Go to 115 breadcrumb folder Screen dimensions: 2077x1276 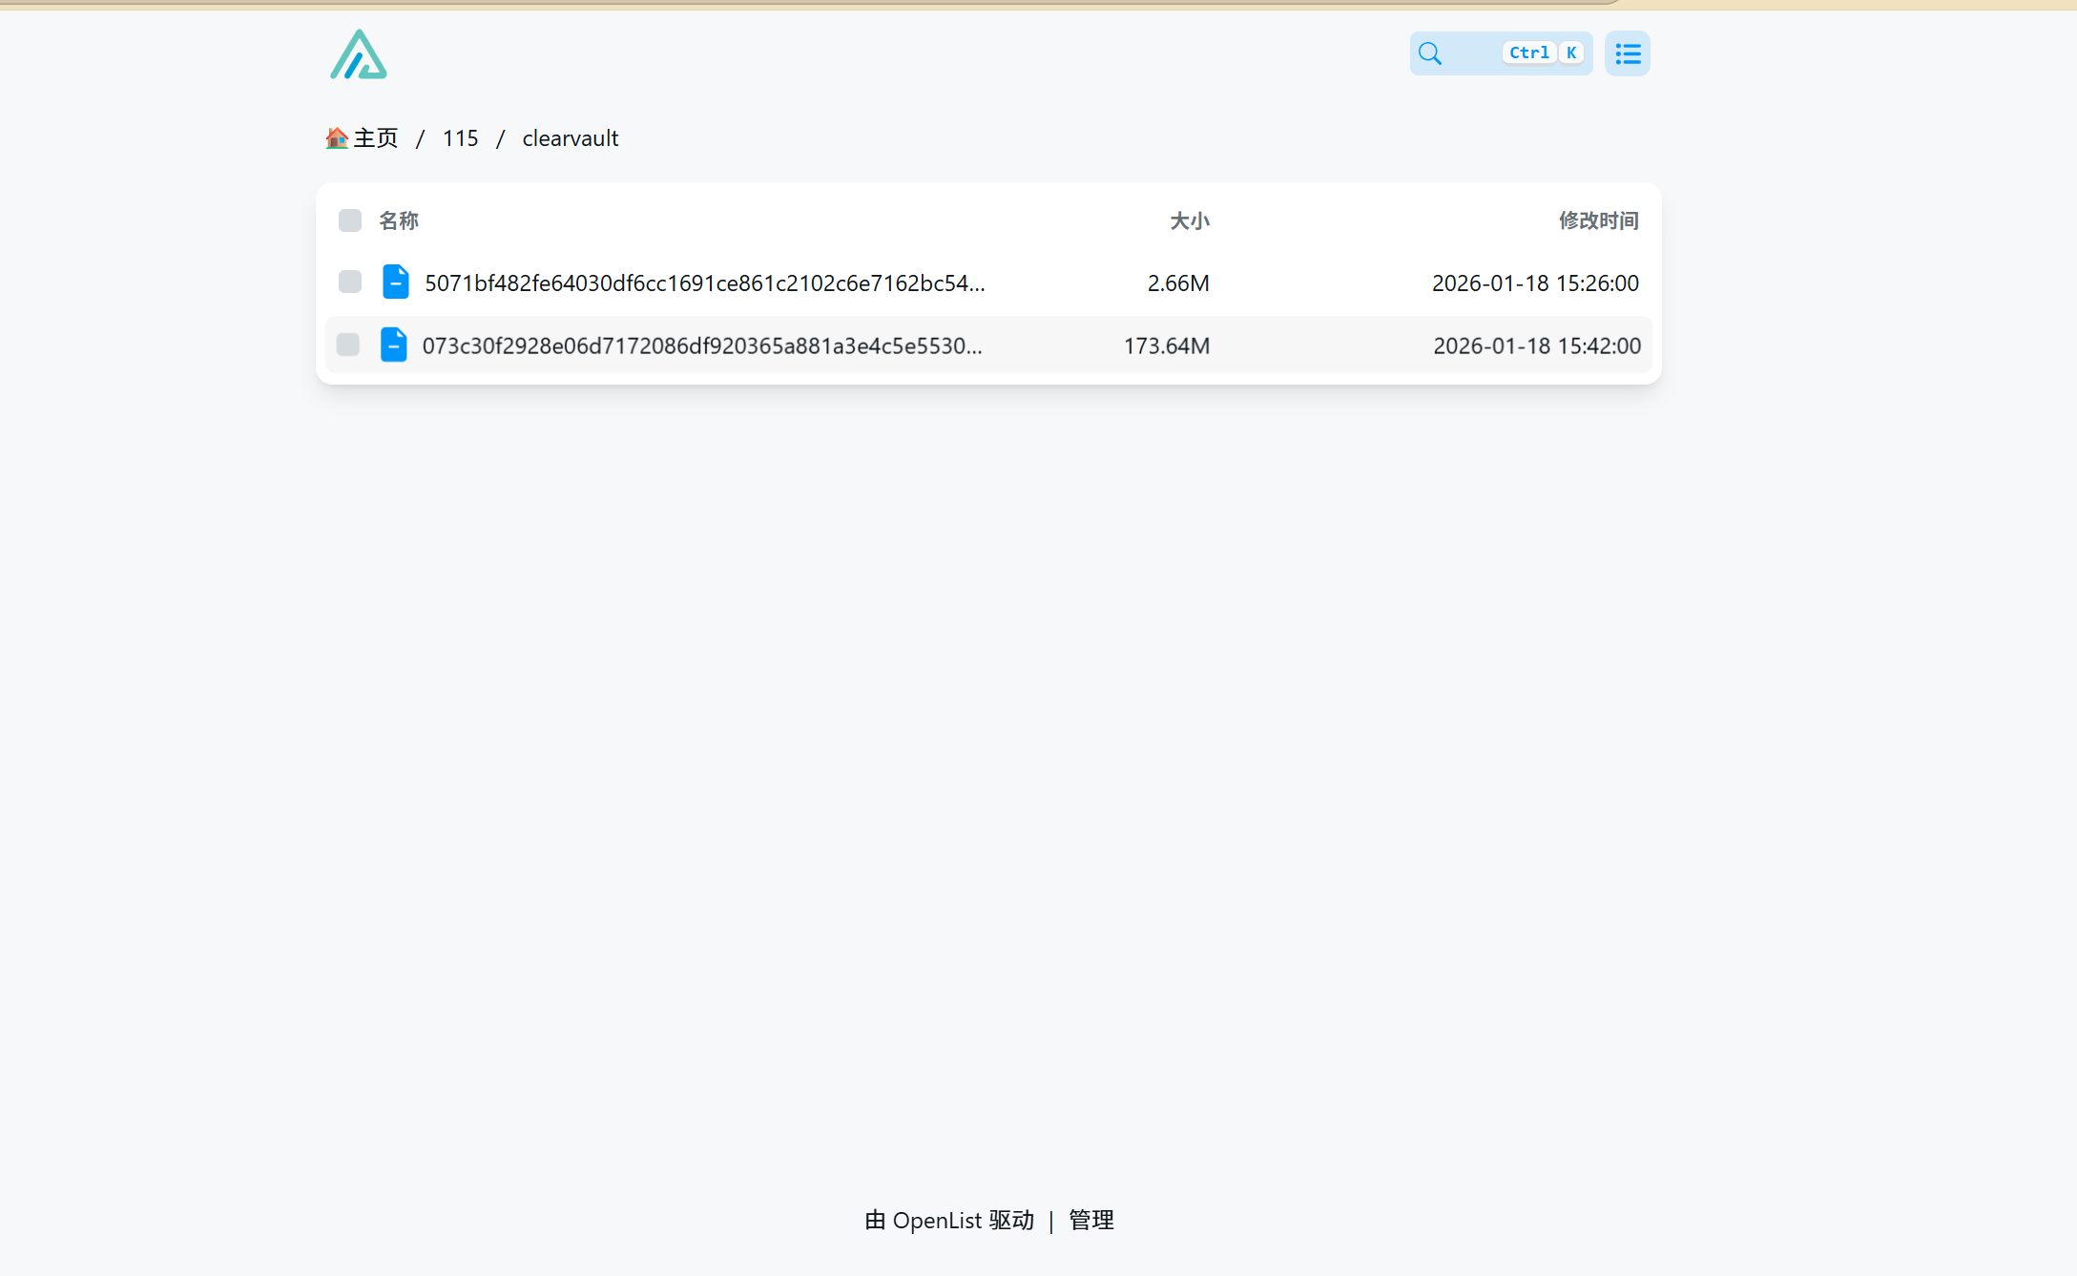click(460, 138)
